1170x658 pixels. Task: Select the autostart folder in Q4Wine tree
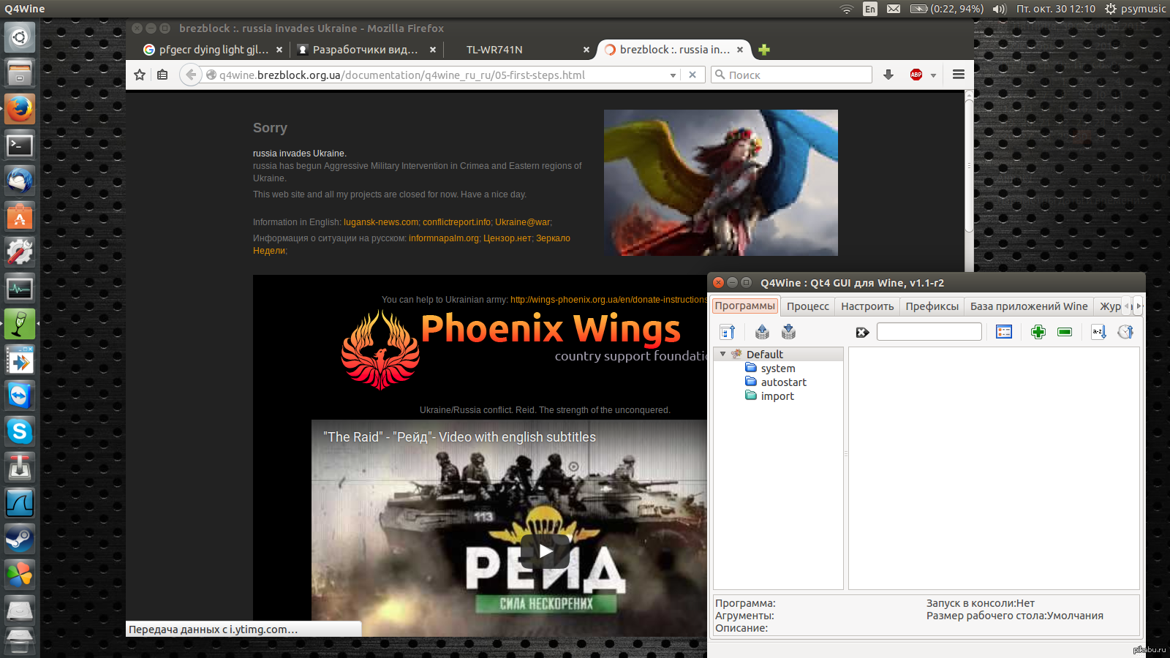coord(783,382)
